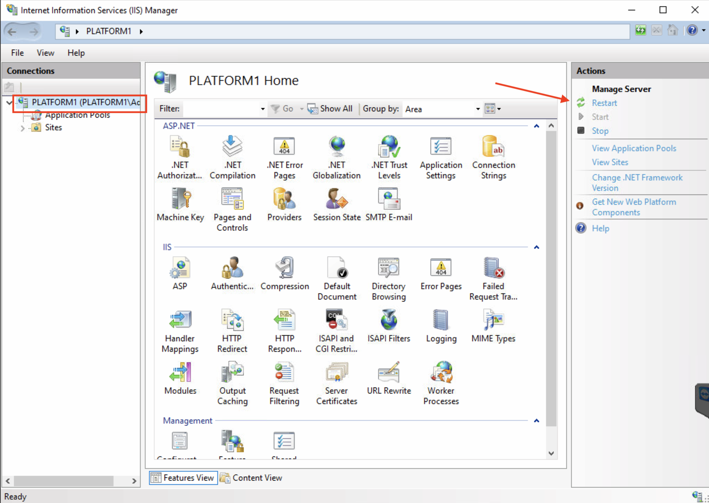Collapse the ASP.NET group section
The width and height of the screenshot is (709, 503).
pyautogui.click(x=537, y=126)
